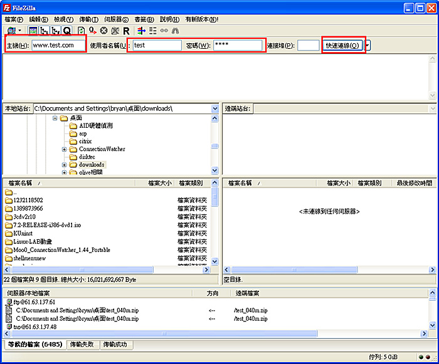Open the 說明(H) menu

[170, 19]
